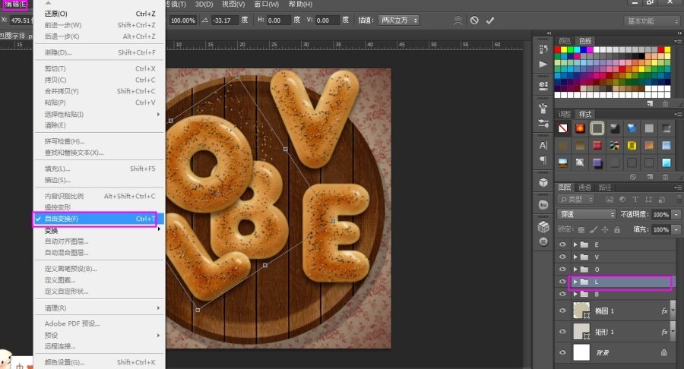This screenshot has height=369, width=684.
Task: Hide the O group layer
Action: (562, 269)
